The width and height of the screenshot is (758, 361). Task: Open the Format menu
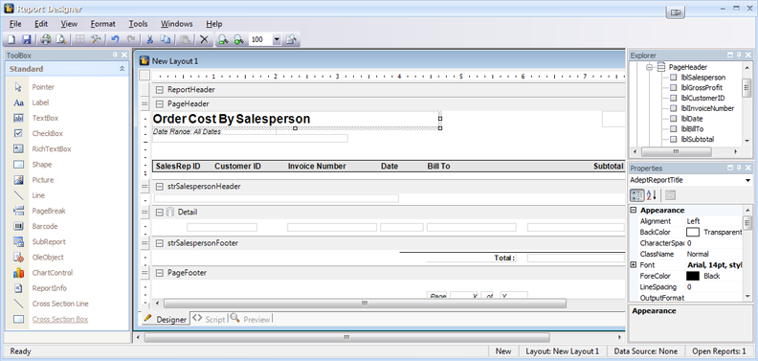(x=103, y=24)
